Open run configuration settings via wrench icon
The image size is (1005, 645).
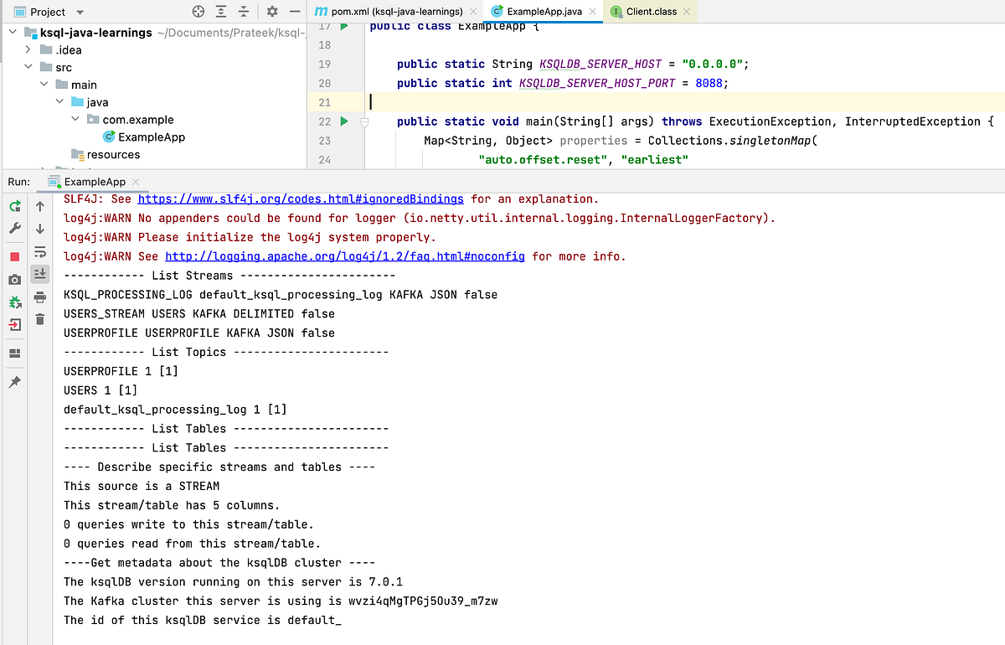pos(14,228)
